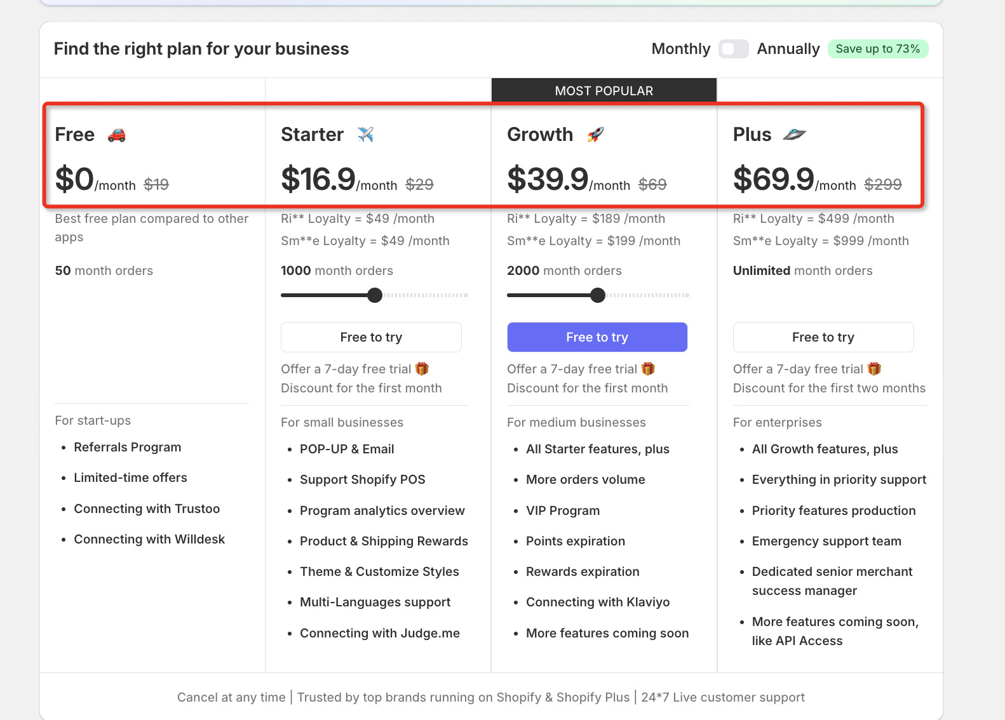1005x720 pixels.
Task: Click the flying saucer icon beside Plus
Action: [x=794, y=134]
